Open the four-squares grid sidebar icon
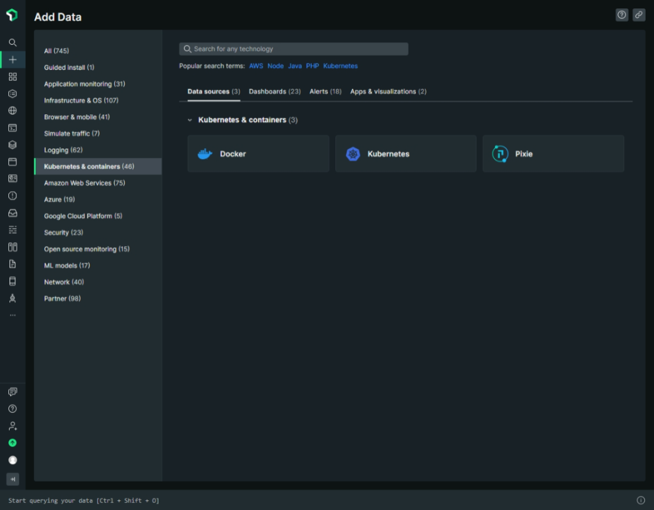 [x=13, y=77]
